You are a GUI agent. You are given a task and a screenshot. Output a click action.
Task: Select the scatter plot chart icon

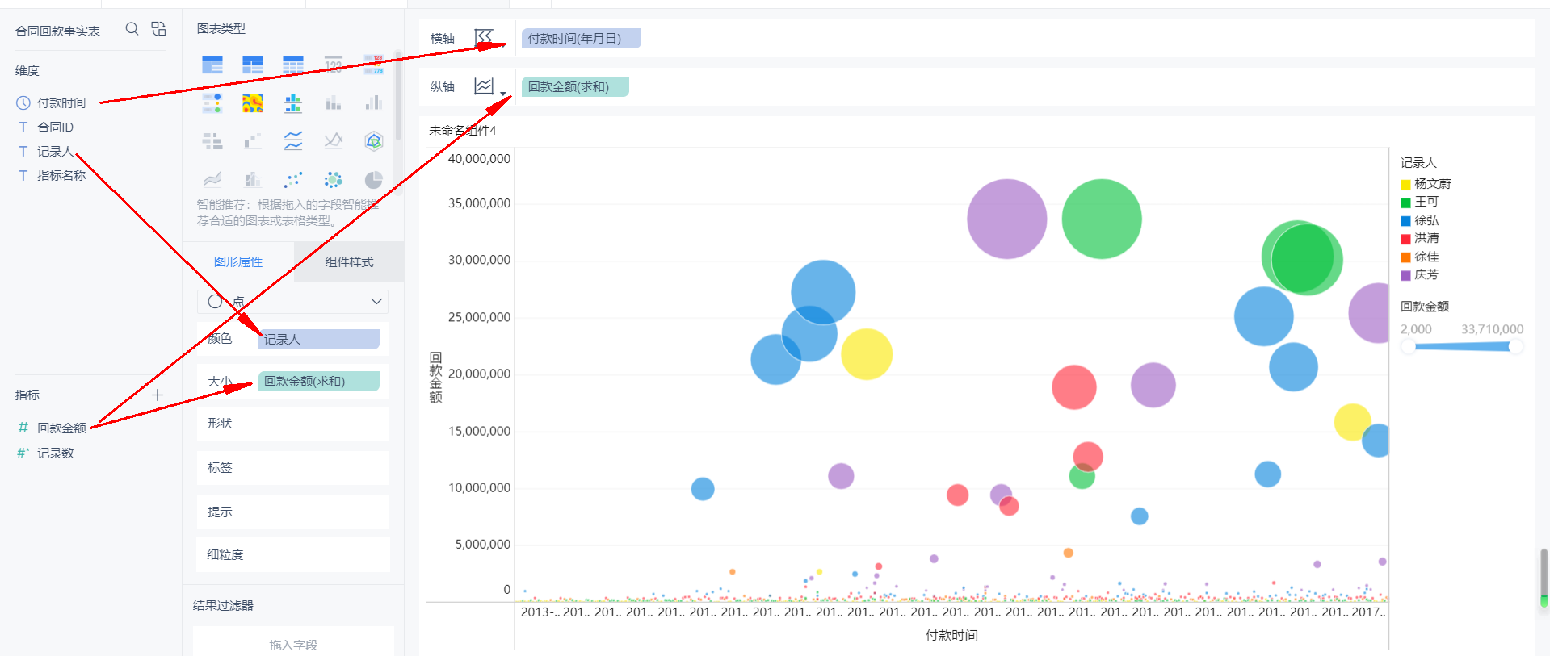coord(293,179)
